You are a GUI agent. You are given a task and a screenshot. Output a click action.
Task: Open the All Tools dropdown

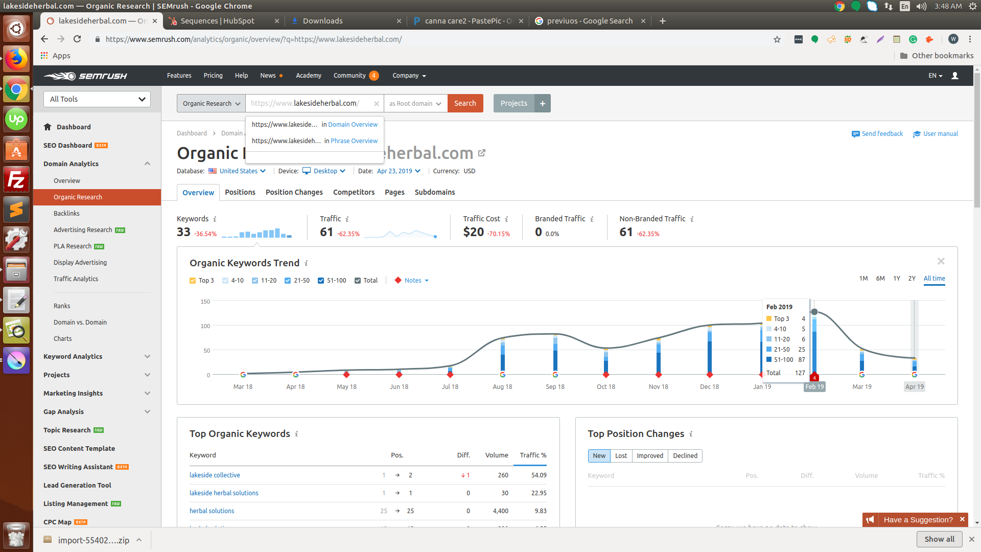coord(97,99)
